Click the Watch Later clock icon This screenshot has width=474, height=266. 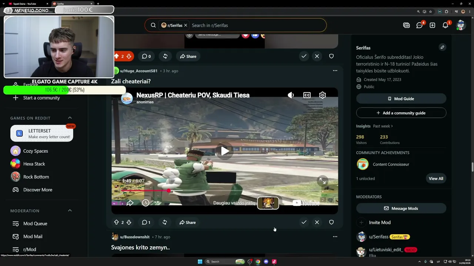146,203
